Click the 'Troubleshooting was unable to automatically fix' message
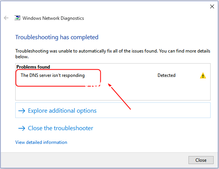 click(113, 54)
